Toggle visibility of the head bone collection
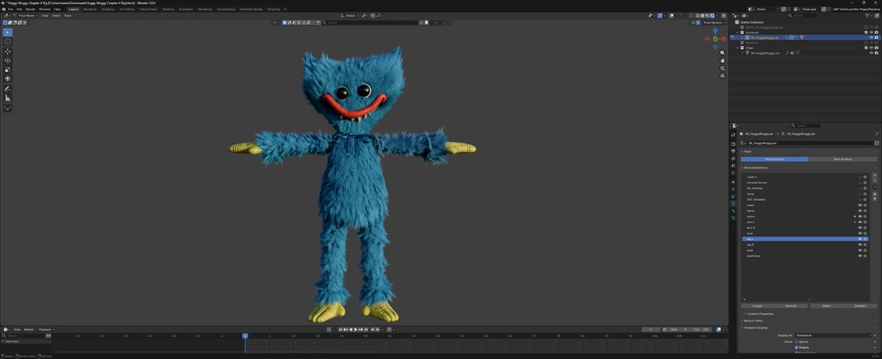The width and height of the screenshot is (882, 359). [860, 205]
